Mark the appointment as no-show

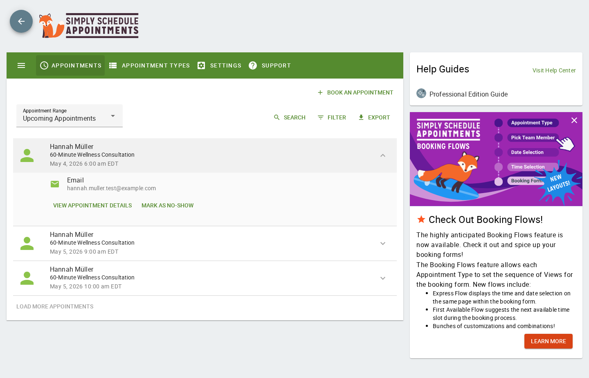point(168,205)
